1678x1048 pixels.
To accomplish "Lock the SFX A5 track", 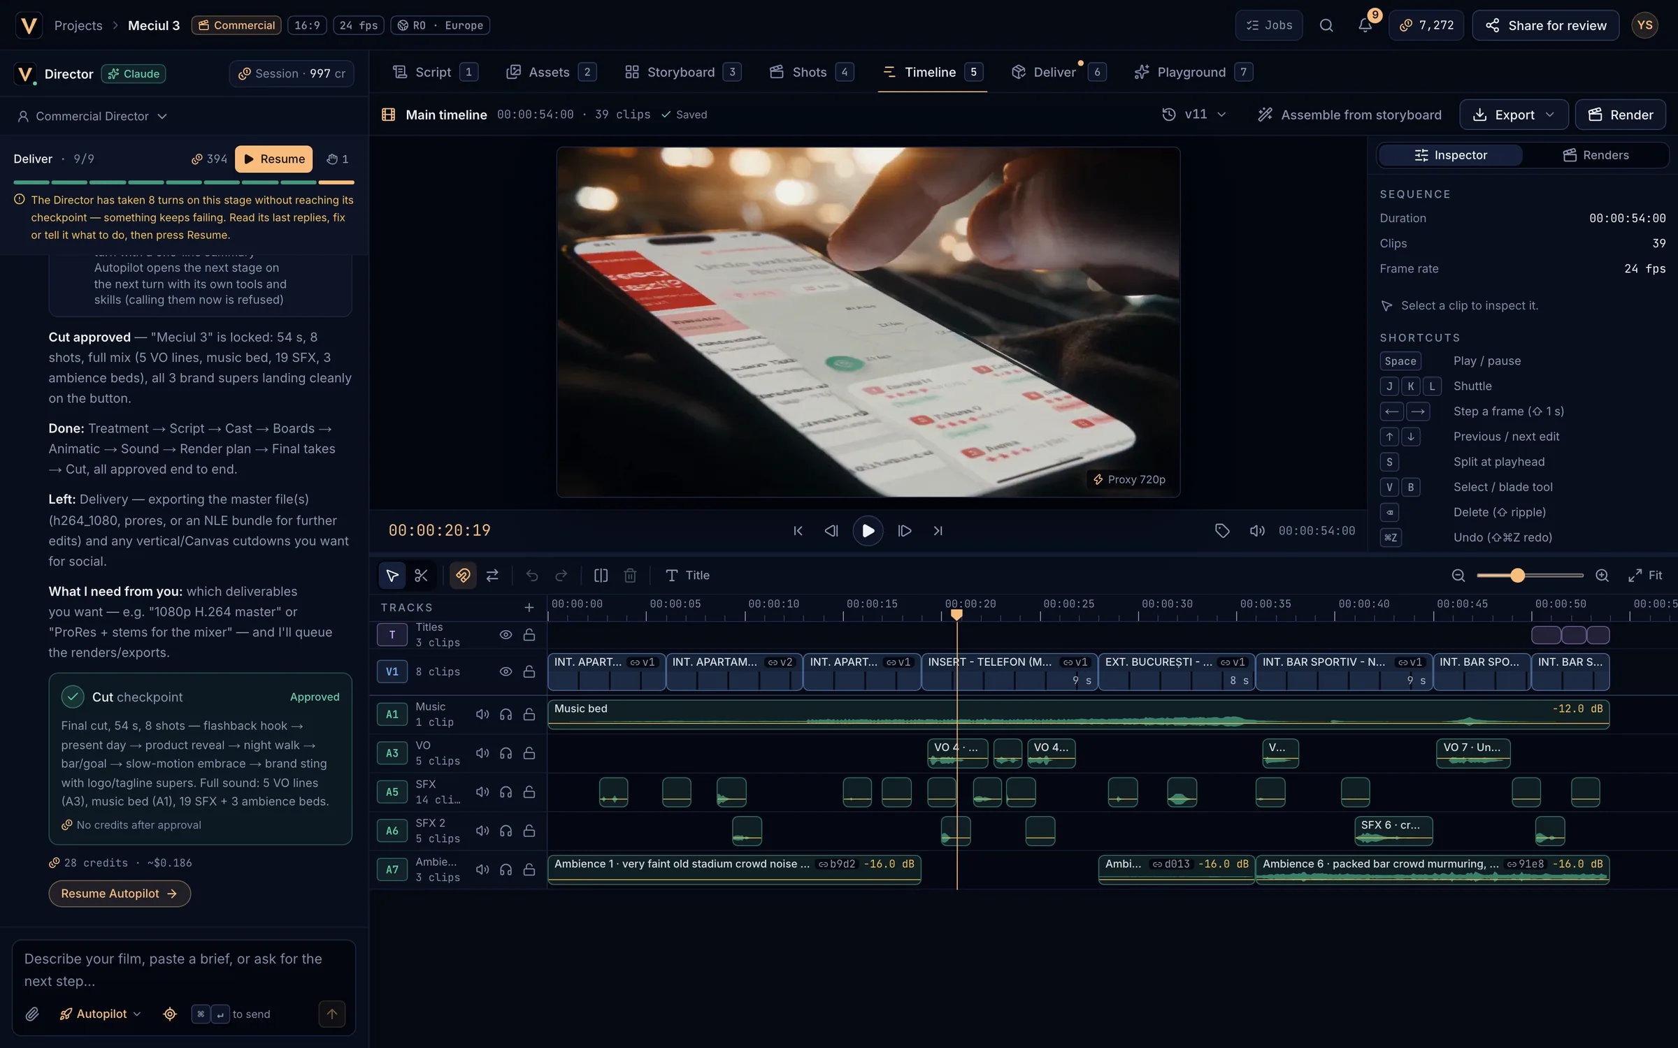I will pyautogui.click(x=529, y=792).
